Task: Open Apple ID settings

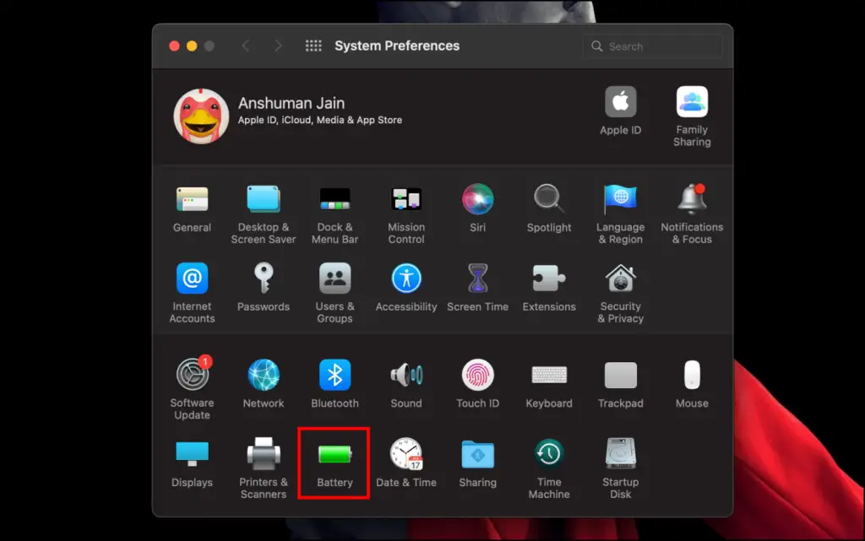Action: tap(621, 102)
